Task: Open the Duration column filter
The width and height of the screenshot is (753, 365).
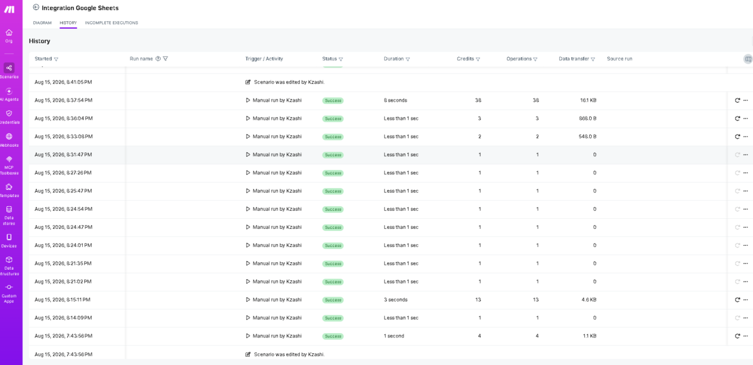Action: (408, 59)
